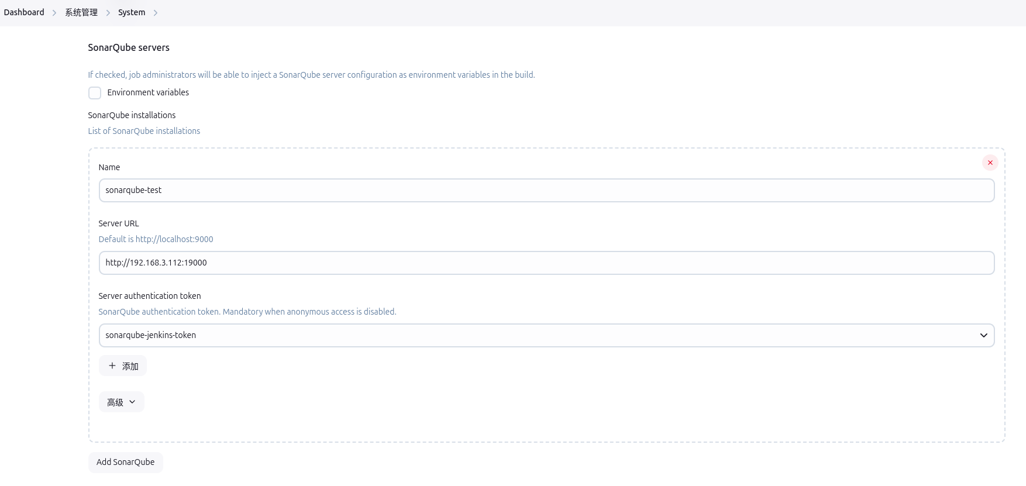Open the Dashboard breadcrumb
The width and height of the screenshot is (1026, 486).
(24, 12)
